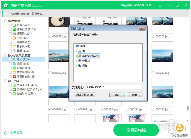
Task: Click the 书签 orange bookmark icon
Action: point(14,38)
